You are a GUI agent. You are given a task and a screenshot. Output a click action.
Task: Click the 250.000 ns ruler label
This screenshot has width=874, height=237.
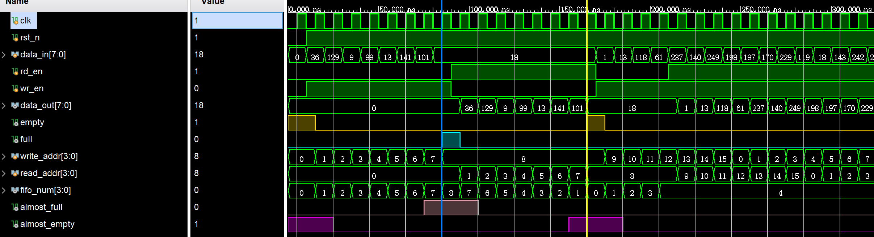pos(761,9)
